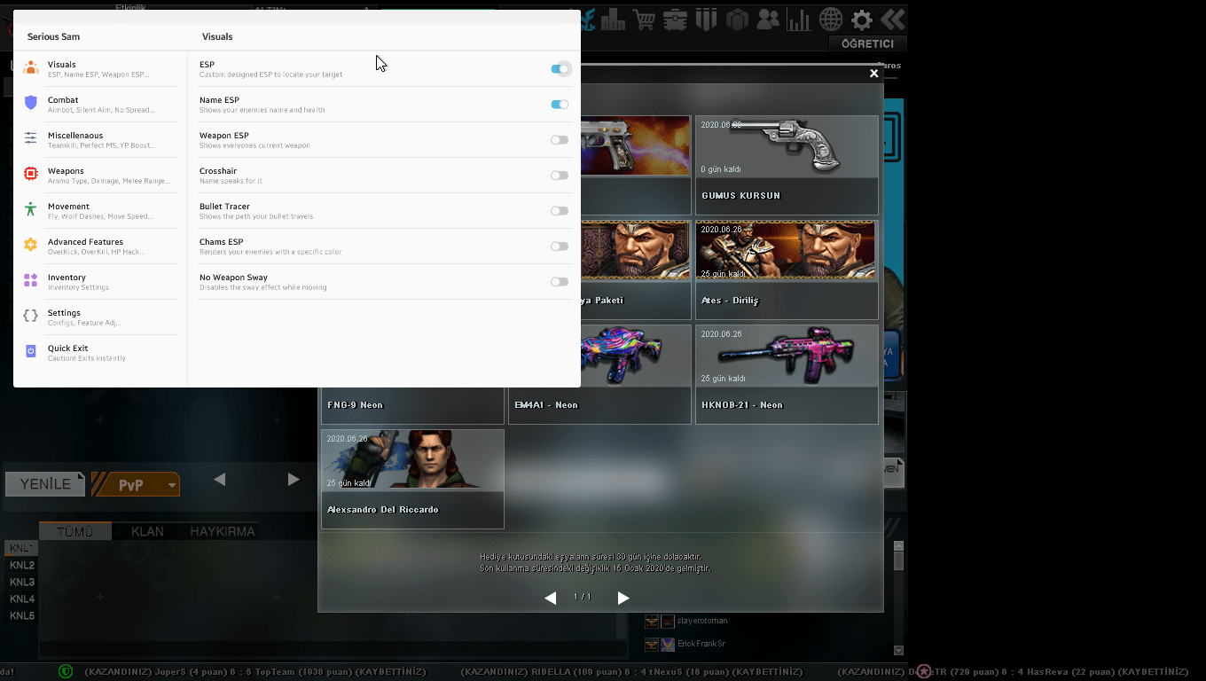The width and height of the screenshot is (1206, 681).
Task: Open the Advanced Features gear icon
Action: pyautogui.click(x=31, y=245)
